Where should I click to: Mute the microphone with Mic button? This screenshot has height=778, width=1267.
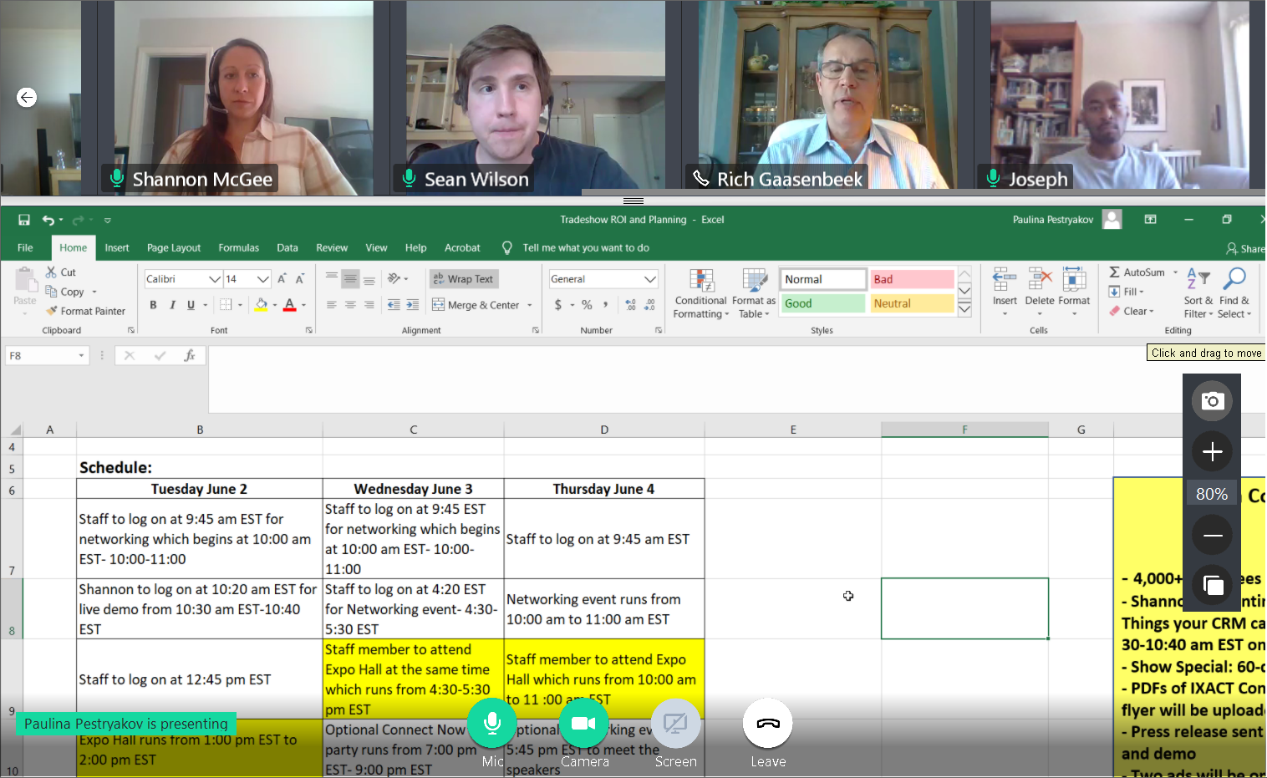click(492, 724)
